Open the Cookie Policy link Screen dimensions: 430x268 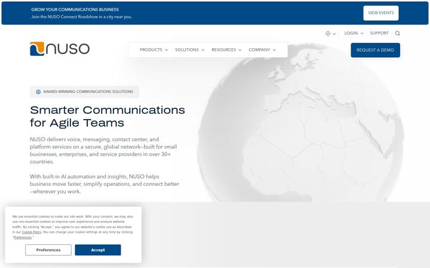(x=32, y=232)
